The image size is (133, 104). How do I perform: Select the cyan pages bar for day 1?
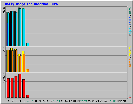tap(9, 29)
